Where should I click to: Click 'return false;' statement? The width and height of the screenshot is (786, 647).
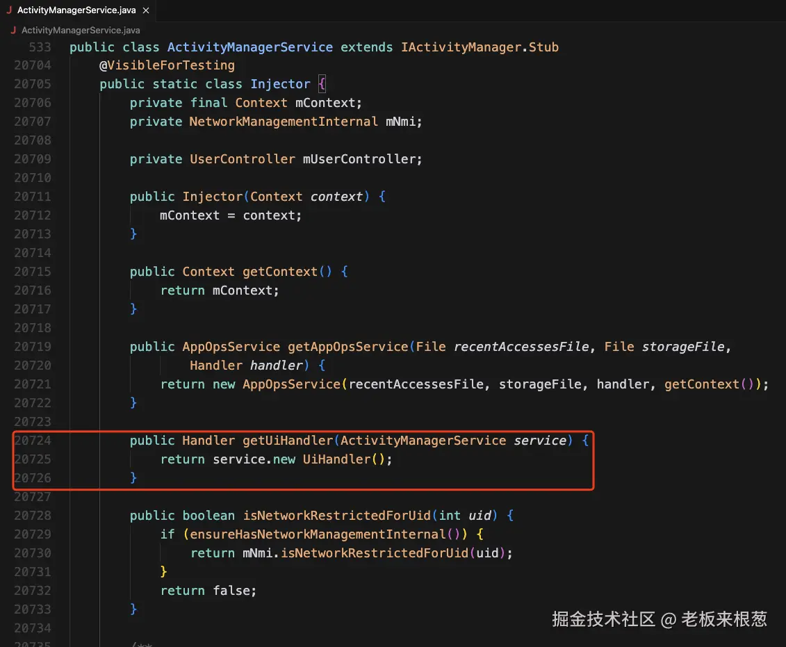click(x=208, y=591)
